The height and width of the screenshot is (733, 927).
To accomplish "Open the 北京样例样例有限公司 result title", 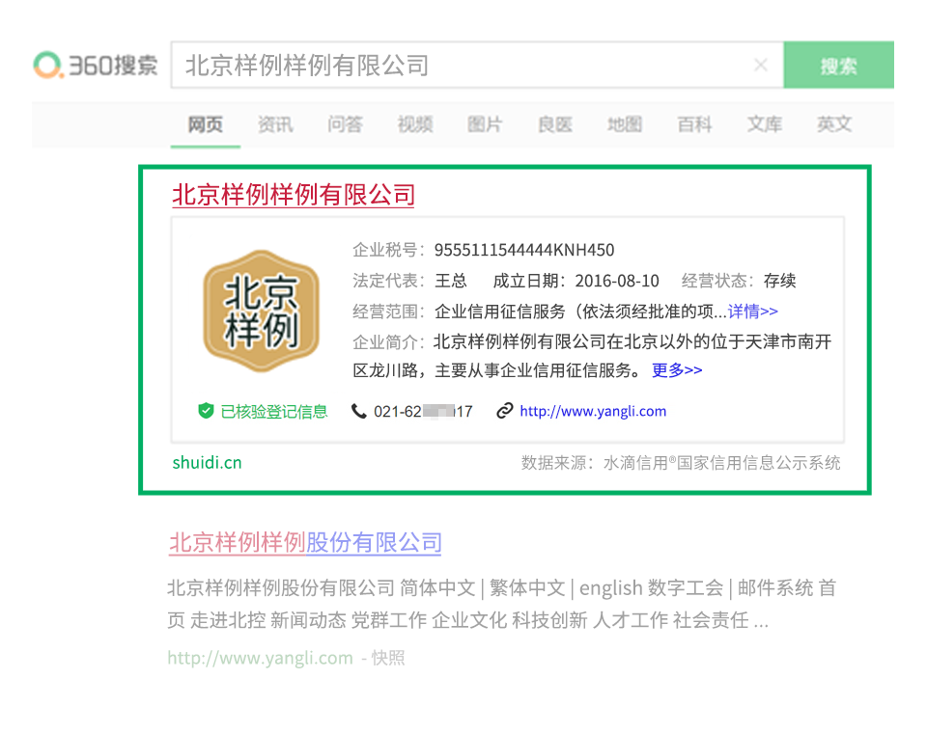I will click(x=294, y=195).
